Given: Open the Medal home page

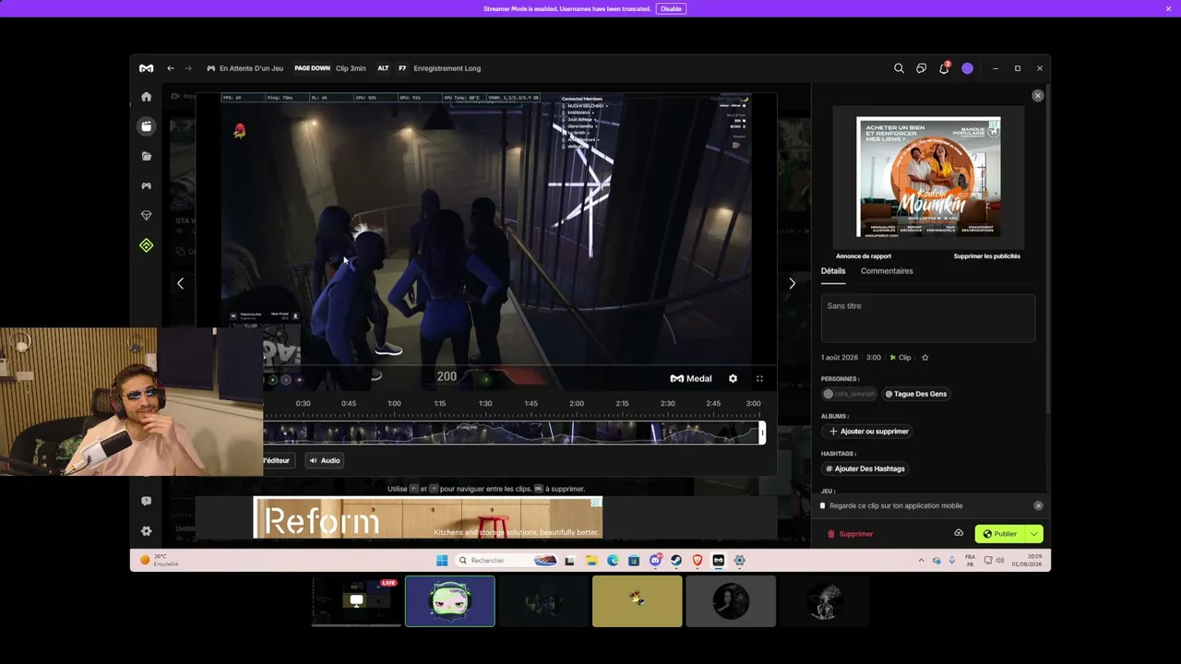Looking at the screenshot, I should 146,97.
